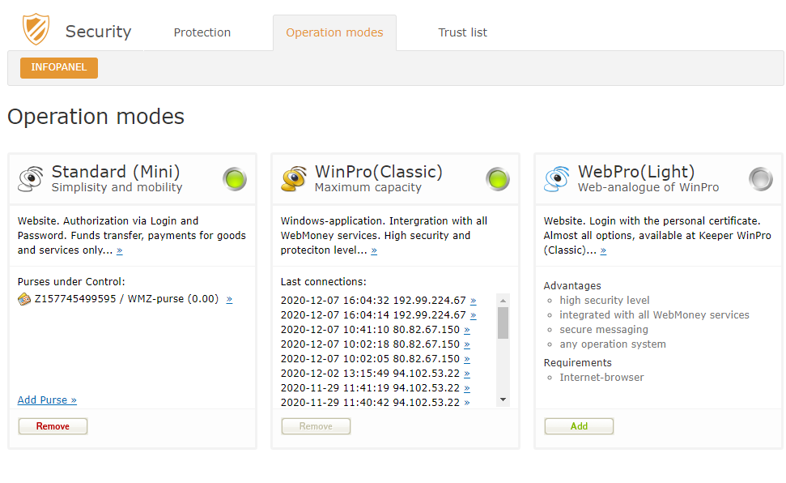Click 'integrated with all WebMoney services' item
Screen dimensions: 786x483
(x=654, y=314)
